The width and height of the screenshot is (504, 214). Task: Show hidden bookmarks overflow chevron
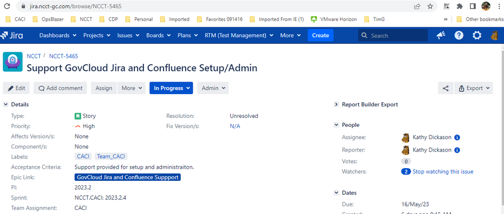click(x=445, y=19)
